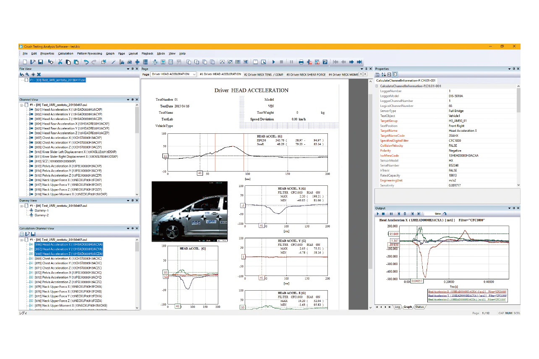Open the Calculation menu

coord(65,53)
